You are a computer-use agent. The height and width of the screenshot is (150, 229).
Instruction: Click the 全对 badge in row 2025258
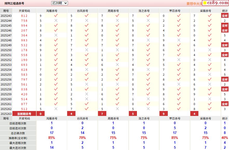point(225,89)
